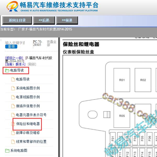The height and width of the screenshot is (157, 157).
Task: Click the 仪表板保险丝盒 subheading
Action: pos(78,52)
